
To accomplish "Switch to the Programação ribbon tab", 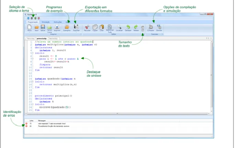I will [x=33, y=22].
